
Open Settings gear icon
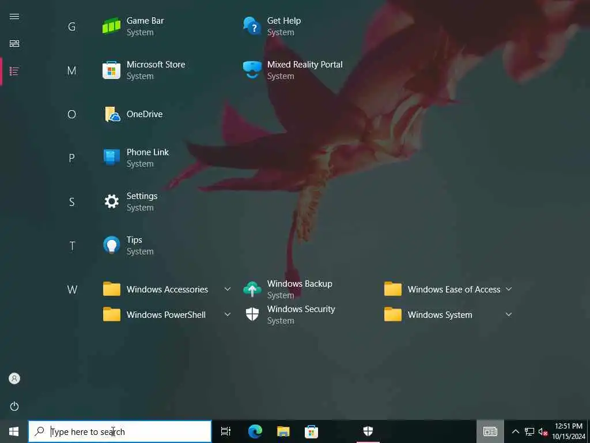pos(111,201)
